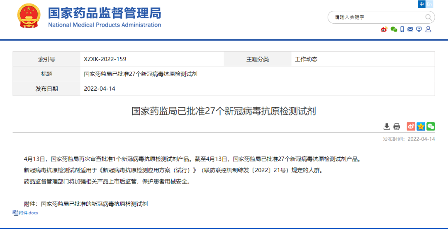Switch language to En
This screenshot has width=448, height=229.
(430, 4)
